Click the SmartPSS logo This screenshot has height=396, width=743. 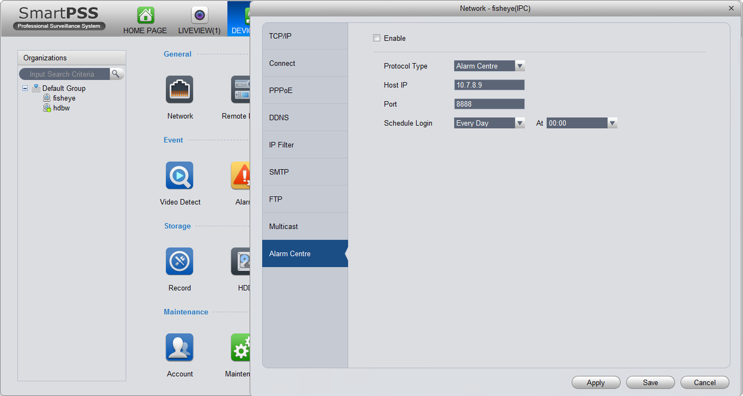[x=59, y=18]
